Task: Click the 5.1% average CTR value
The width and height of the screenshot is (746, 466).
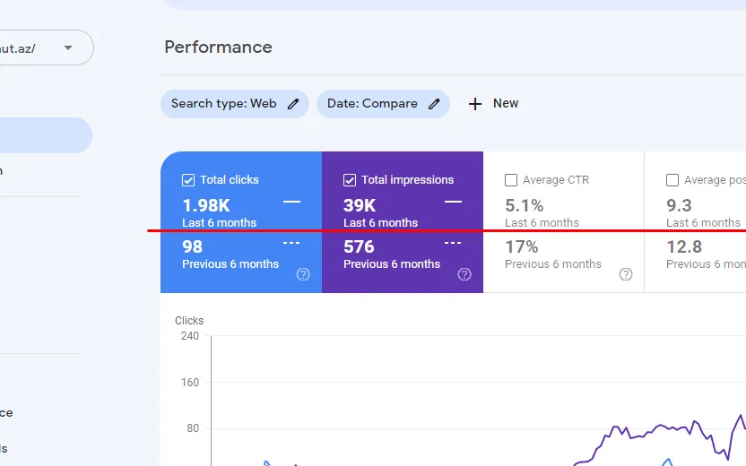Action: 525,205
